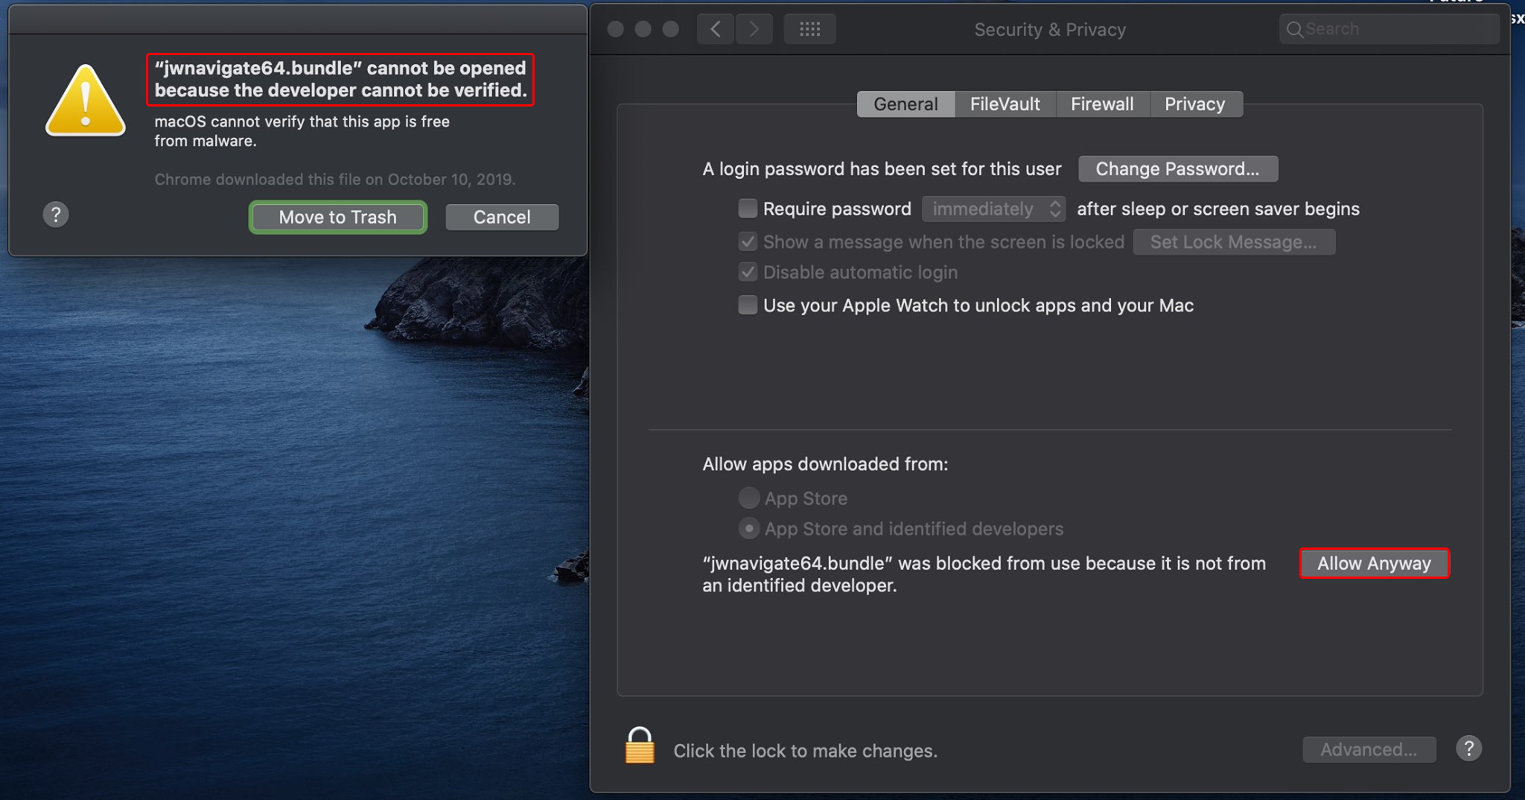This screenshot has height=800, width=1525.
Task: Enable the Require password checkbox
Action: point(748,209)
